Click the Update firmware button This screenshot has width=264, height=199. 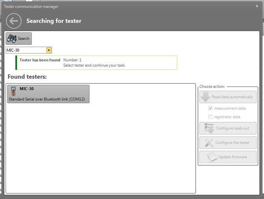pos(228,157)
